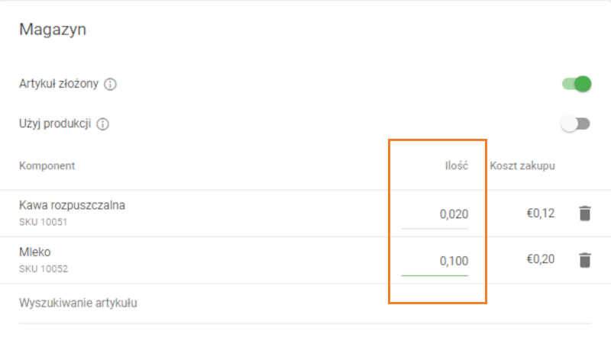The image size is (611, 337).
Task: Click the quantity field for Kawa rozpuszczalna
Action: 435,214
